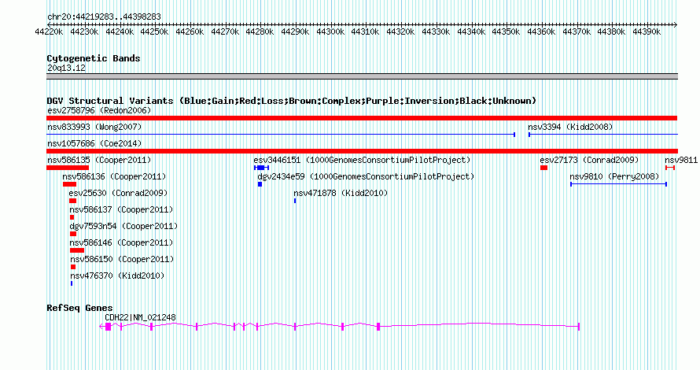Click the 44390k ruler tick label
Viewport: 700px width, 370px height.
(x=647, y=31)
